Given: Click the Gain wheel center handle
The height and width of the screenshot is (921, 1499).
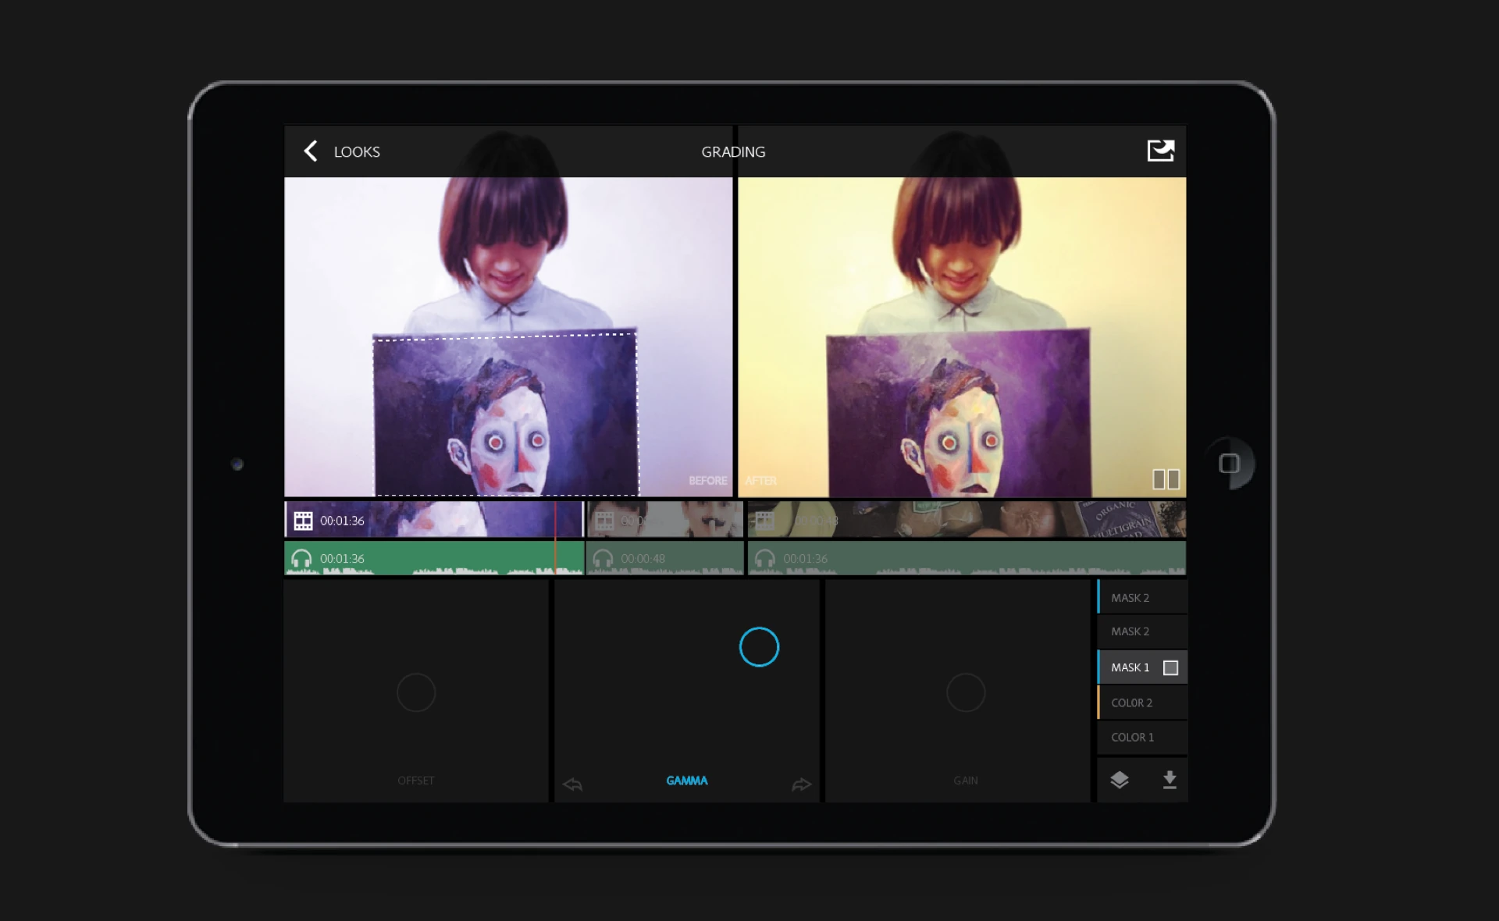Looking at the screenshot, I should point(966,692).
